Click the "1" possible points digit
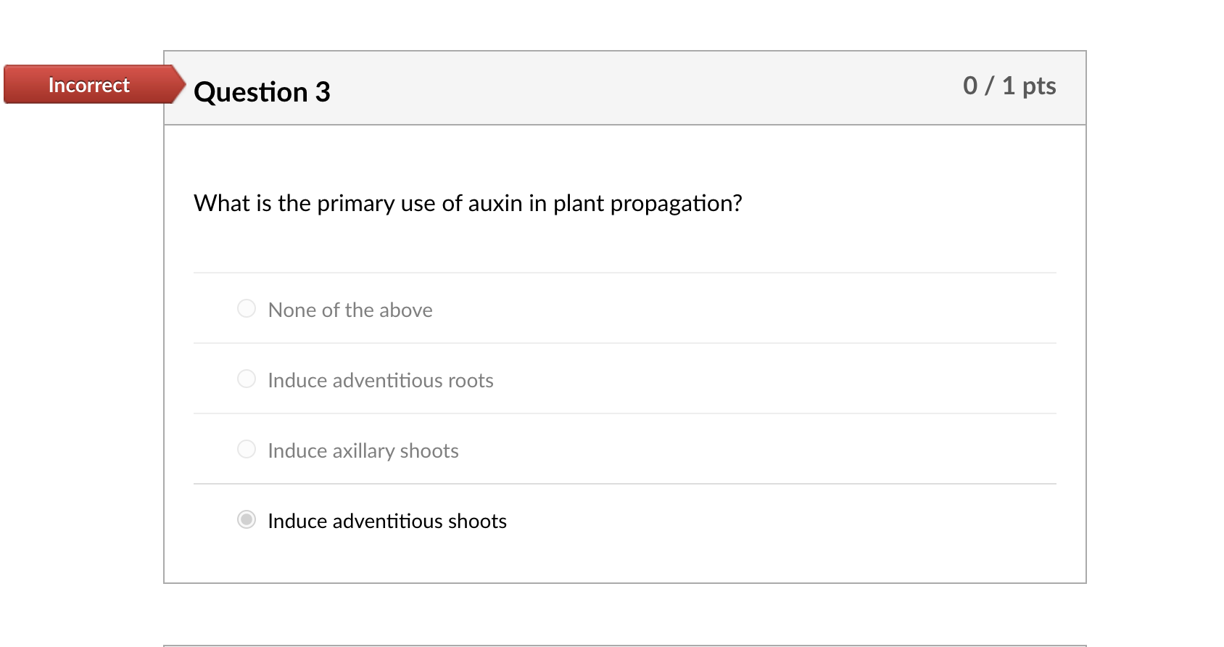Viewport: 1224px width, 647px height. pyautogui.click(x=1008, y=86)
